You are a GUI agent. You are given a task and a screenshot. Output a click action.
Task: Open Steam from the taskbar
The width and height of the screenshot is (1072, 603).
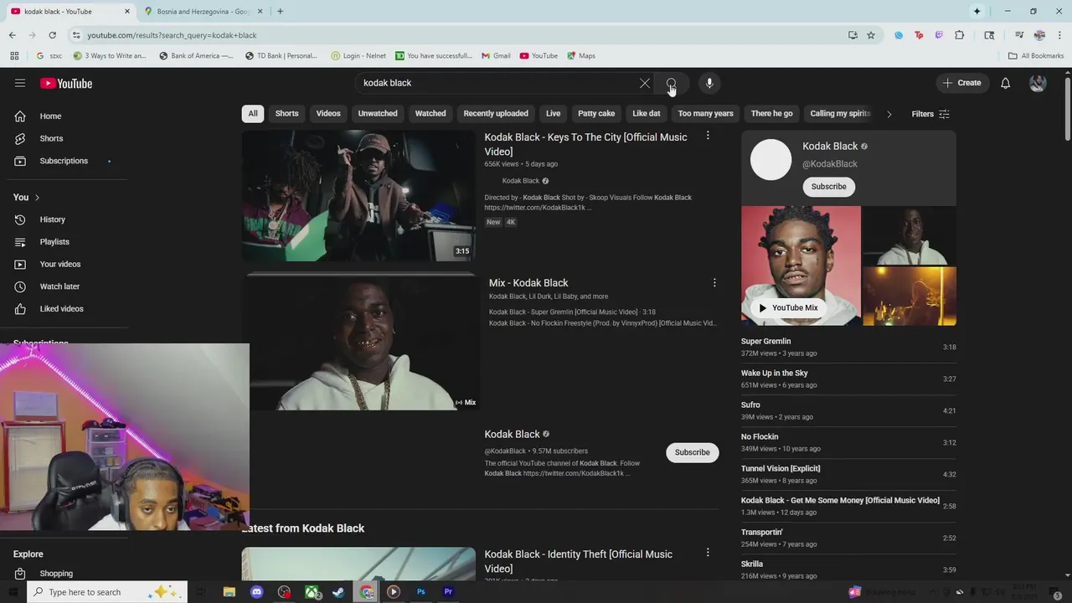click(338, 592)
